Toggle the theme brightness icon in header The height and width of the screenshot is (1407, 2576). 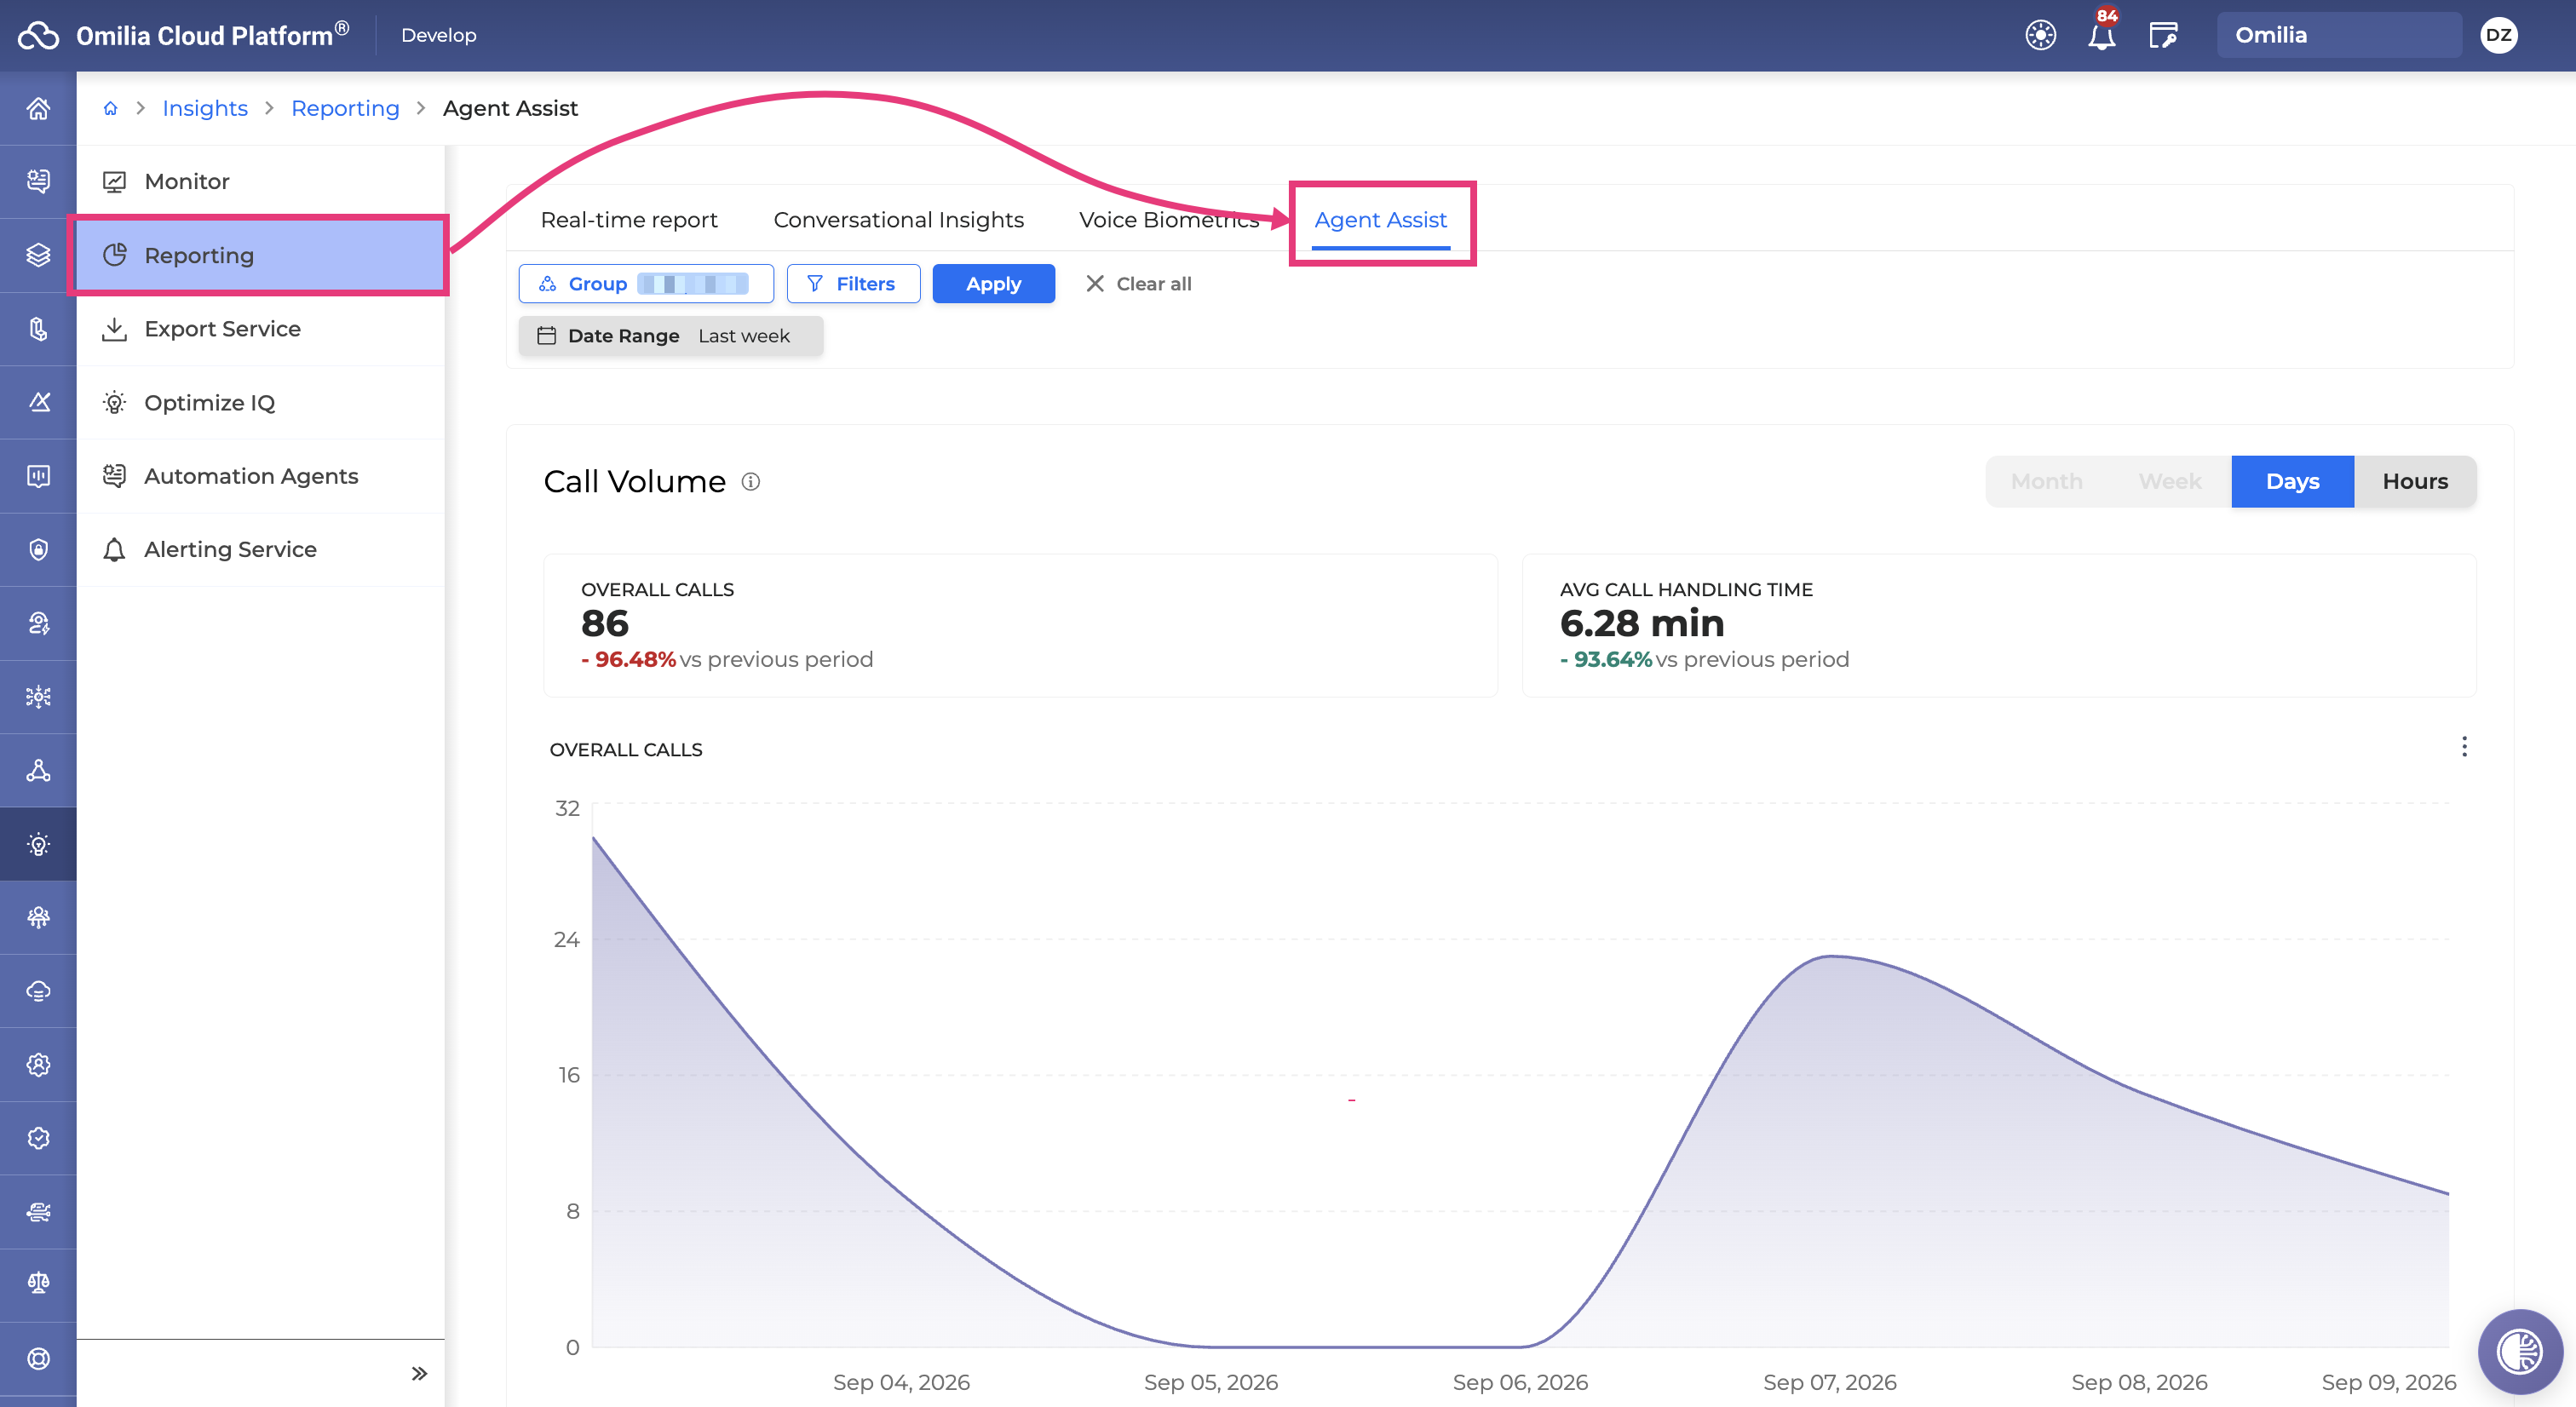pyautogui.click(x=2040, y=35)
